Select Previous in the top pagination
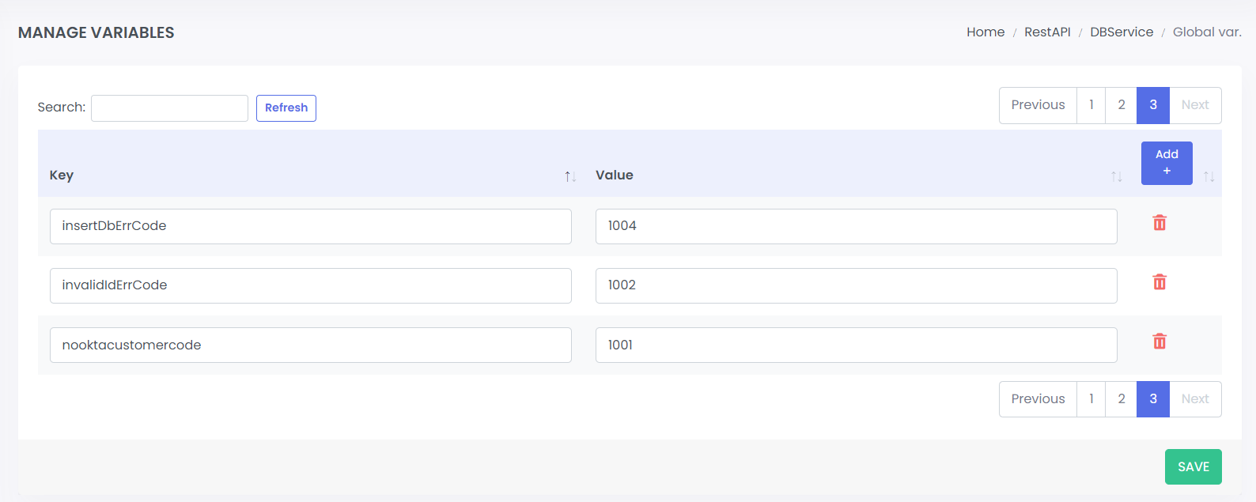The height and width of the screenshot is (502, 1256). (1038, 105)
